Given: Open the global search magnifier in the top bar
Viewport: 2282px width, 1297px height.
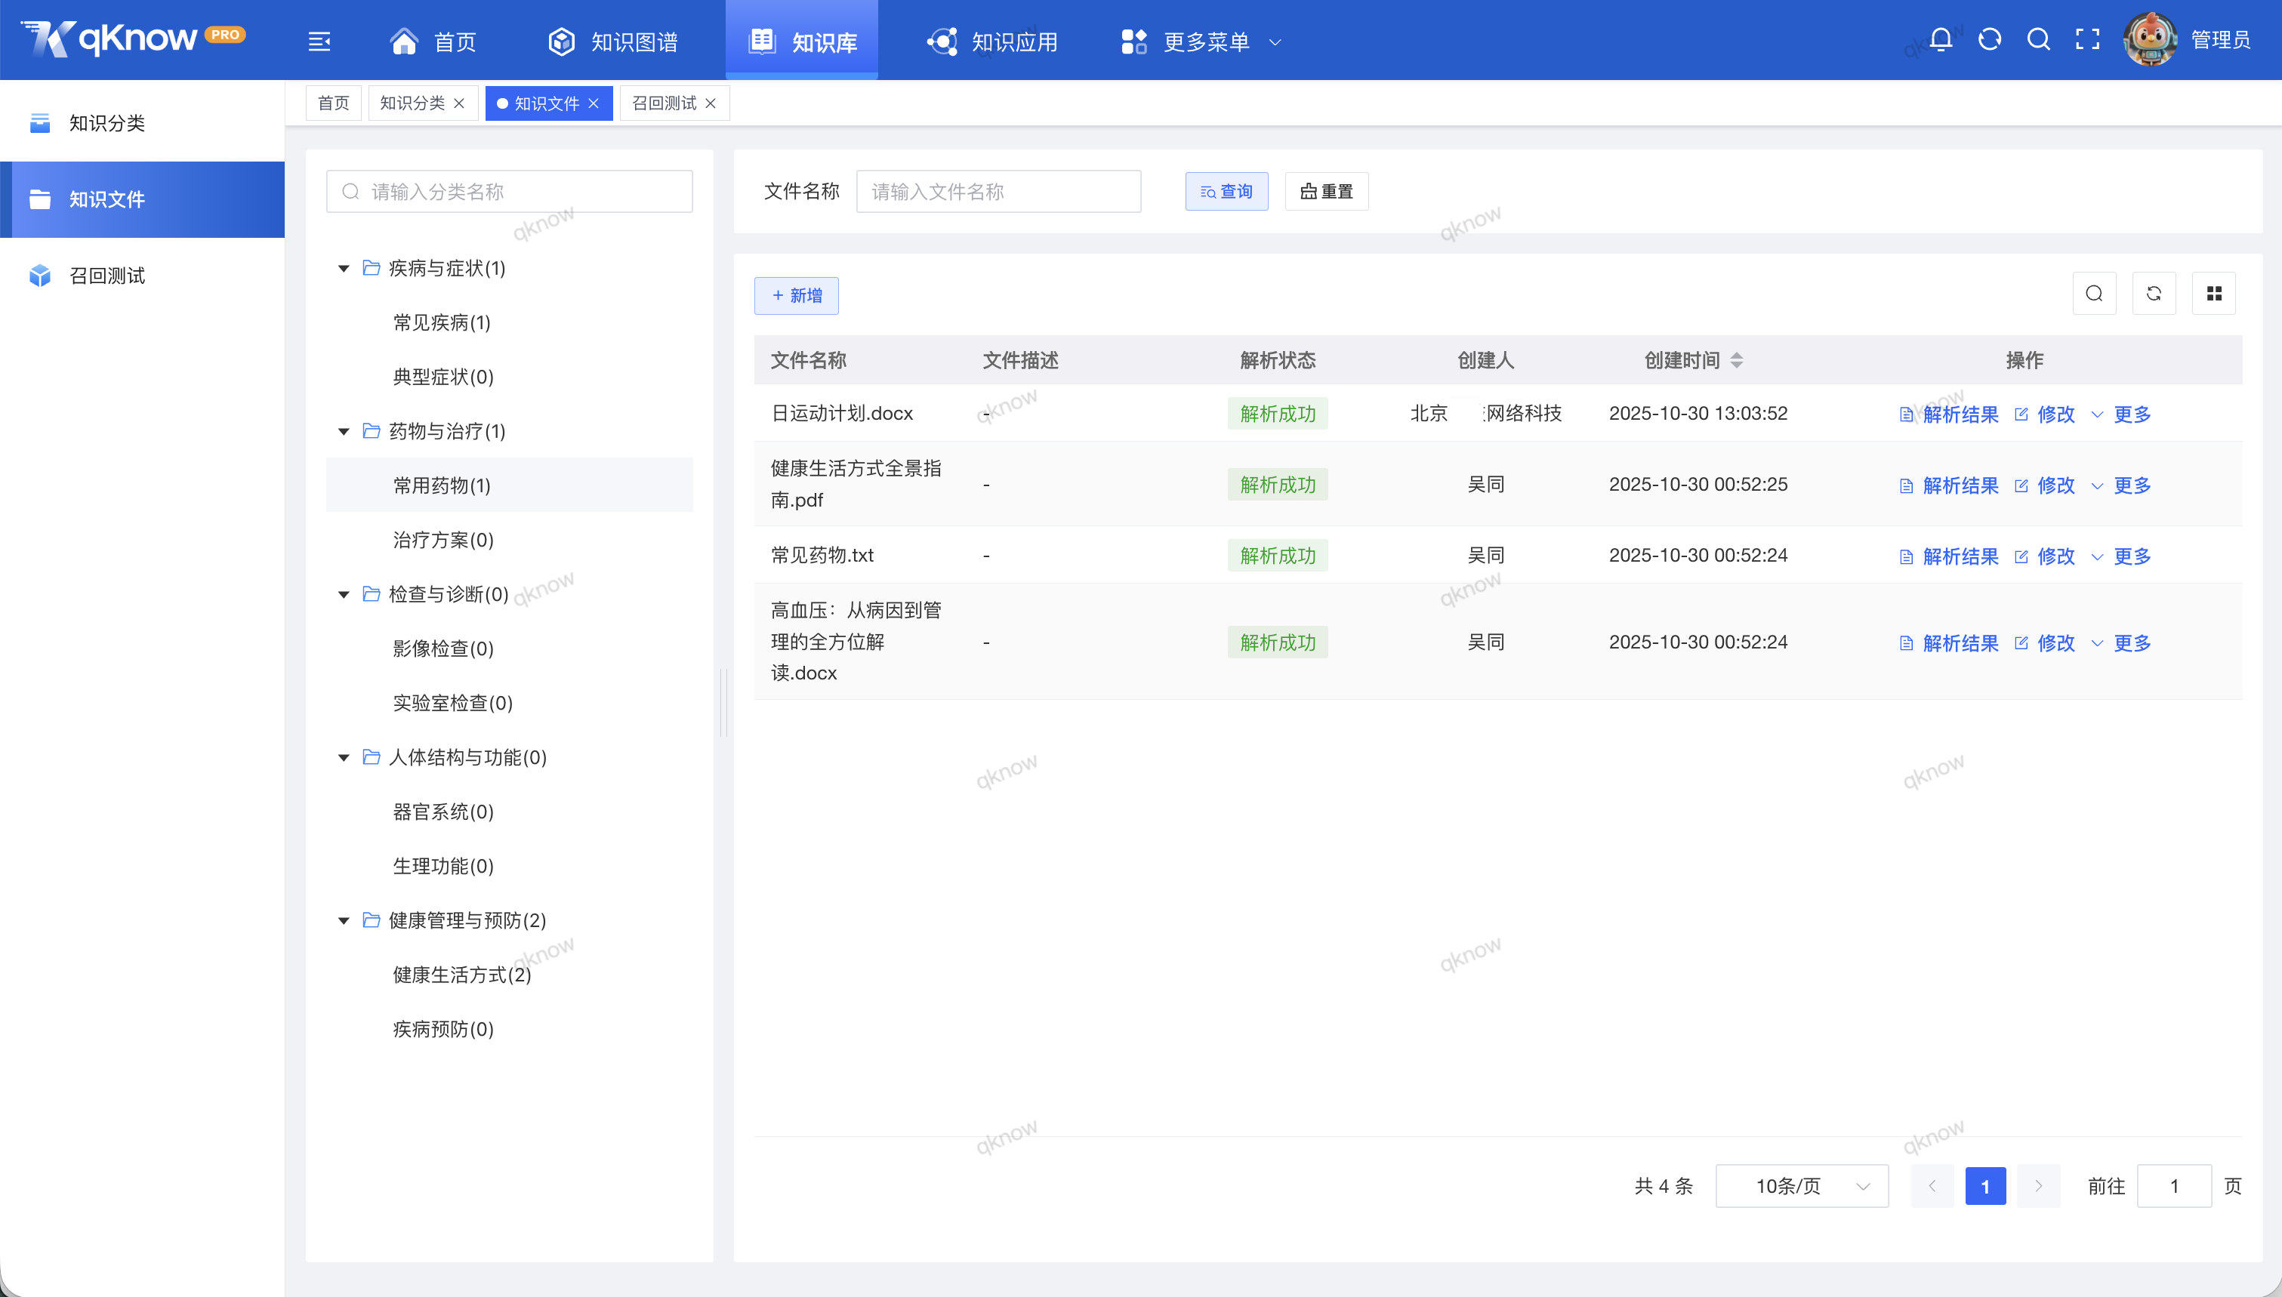Looking at the screenshot, I should (2039, 39).
